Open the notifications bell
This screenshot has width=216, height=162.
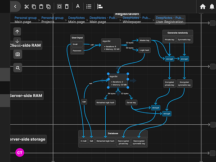212,7
